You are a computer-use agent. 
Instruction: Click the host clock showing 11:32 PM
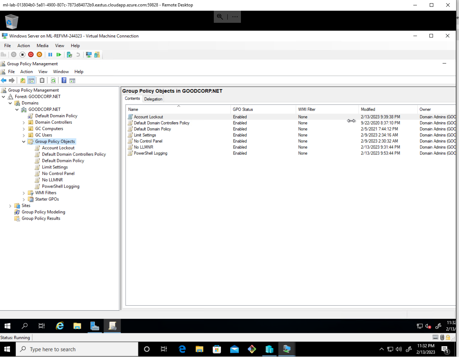point(426,349)
